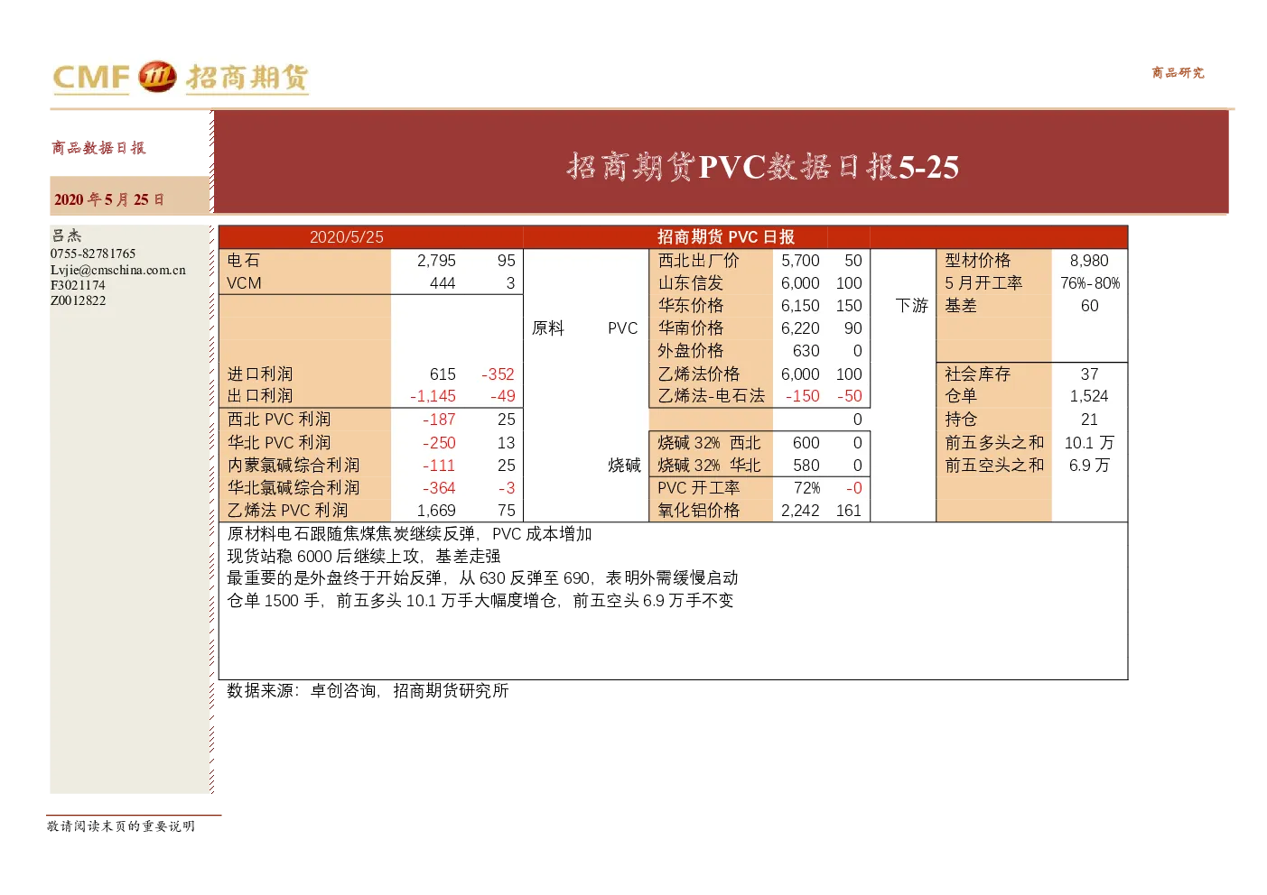Select the 5 月开工率 value 76%-80%
The image size is (1267, 895).
point(1090,283)
